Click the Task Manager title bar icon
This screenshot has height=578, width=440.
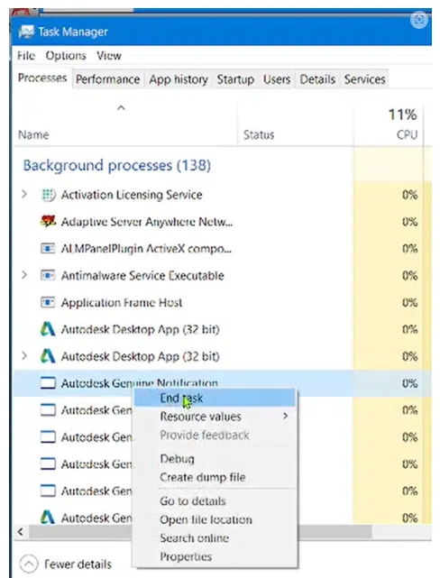click(26, 32)
